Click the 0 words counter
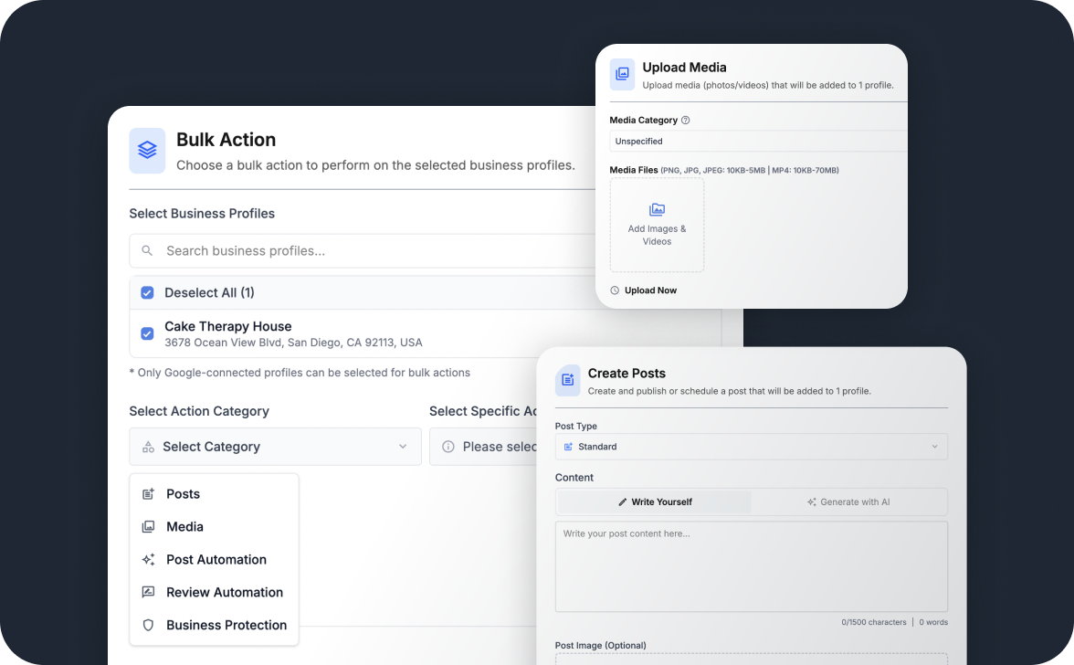 (x=933, y=623)
